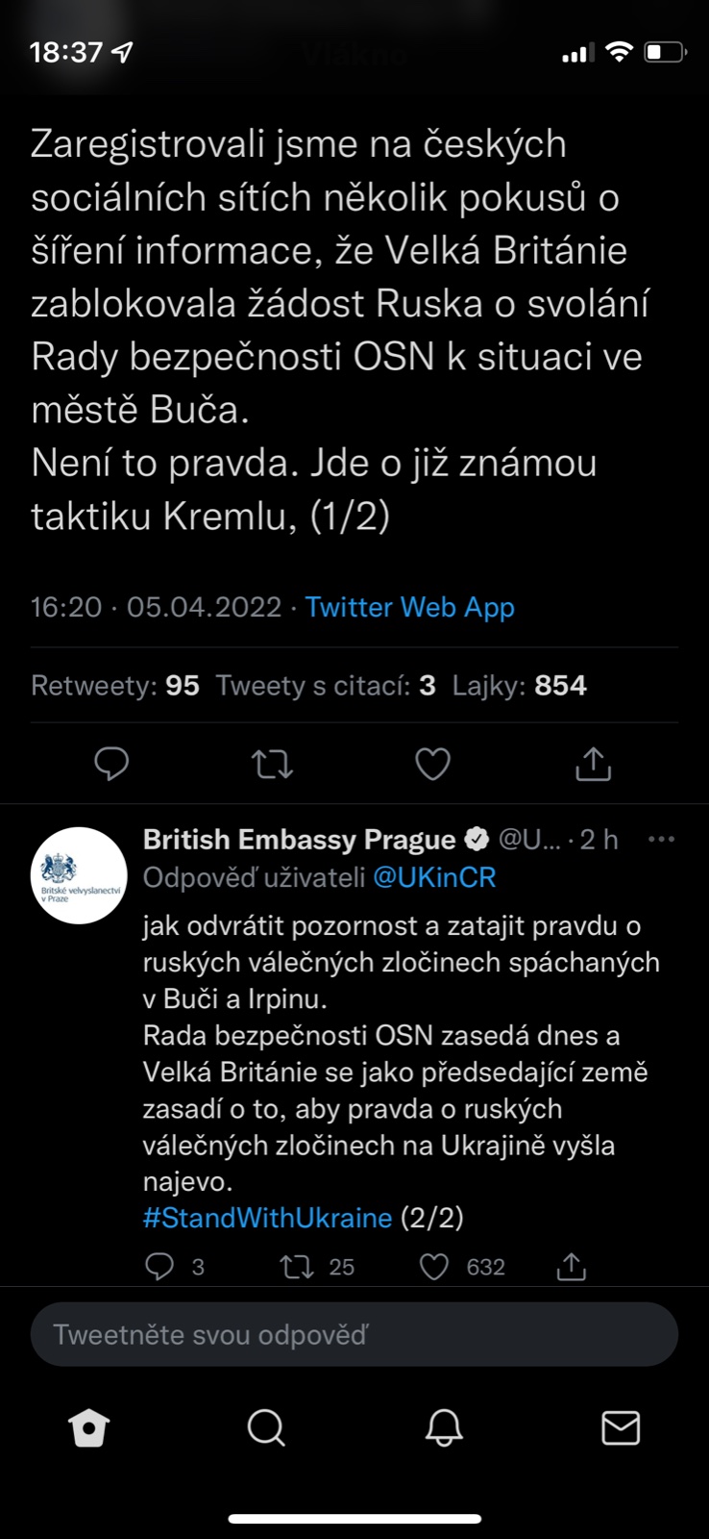Image resolution: width=709 pixels, height=1539 pixels.
Task: Share the embassy's reply tweet
Action: (x=572, y=1267)
